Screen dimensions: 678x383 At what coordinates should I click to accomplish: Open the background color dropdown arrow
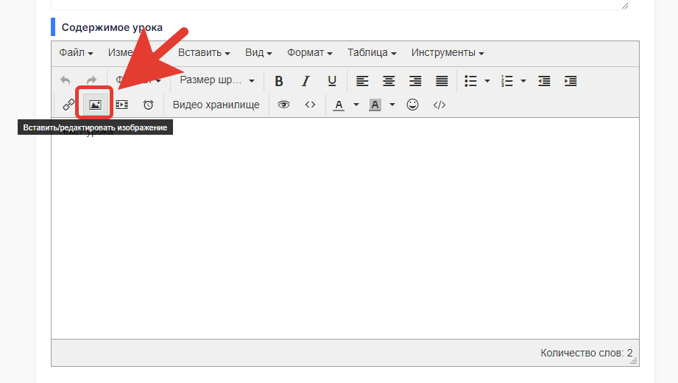click(x=392, y=105)
